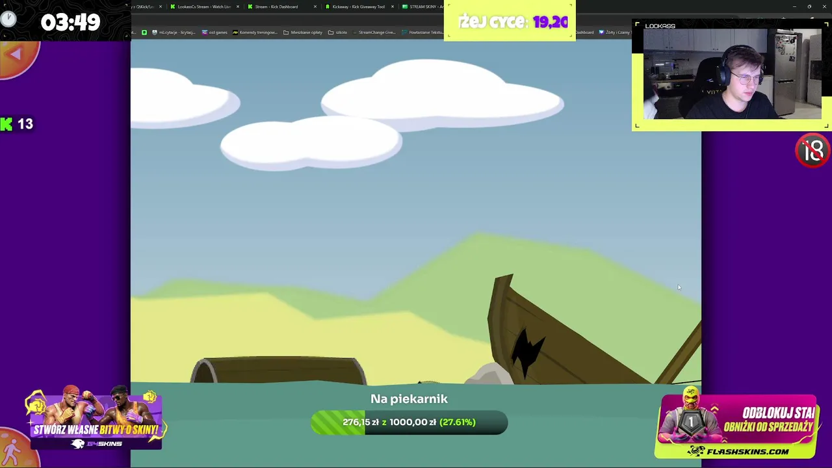Screen dimensions: 832x468
Task: Click the 03:49 countdown timer
Action: pyautogui.click(x=70, y=22)
